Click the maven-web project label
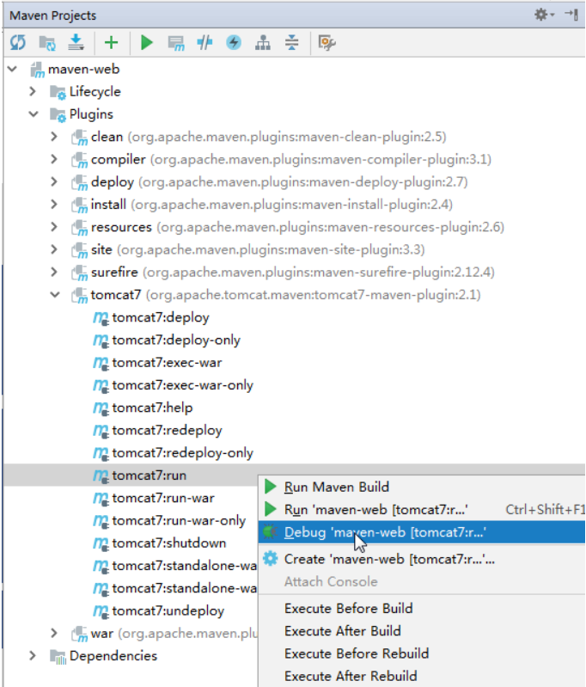The height and width of the screenshot is (687, 586). point(83,69)
